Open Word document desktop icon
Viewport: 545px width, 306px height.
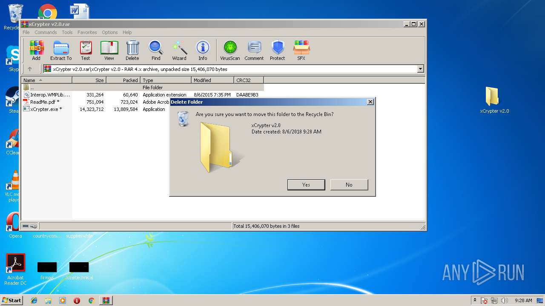coord(80,11)
